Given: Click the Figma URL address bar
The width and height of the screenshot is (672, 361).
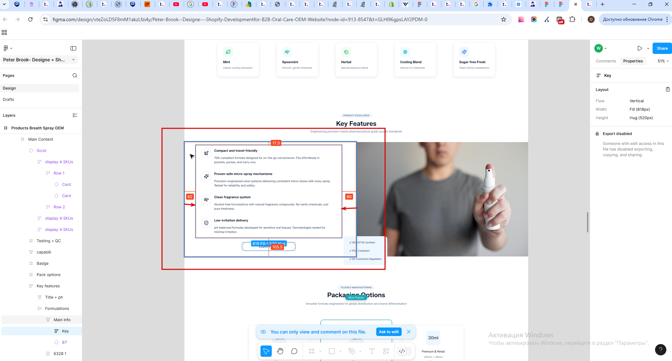Looking at the screenshot, I should [240, 19].
